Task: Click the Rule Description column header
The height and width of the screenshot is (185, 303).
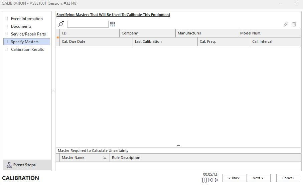Action: point(205,158)
